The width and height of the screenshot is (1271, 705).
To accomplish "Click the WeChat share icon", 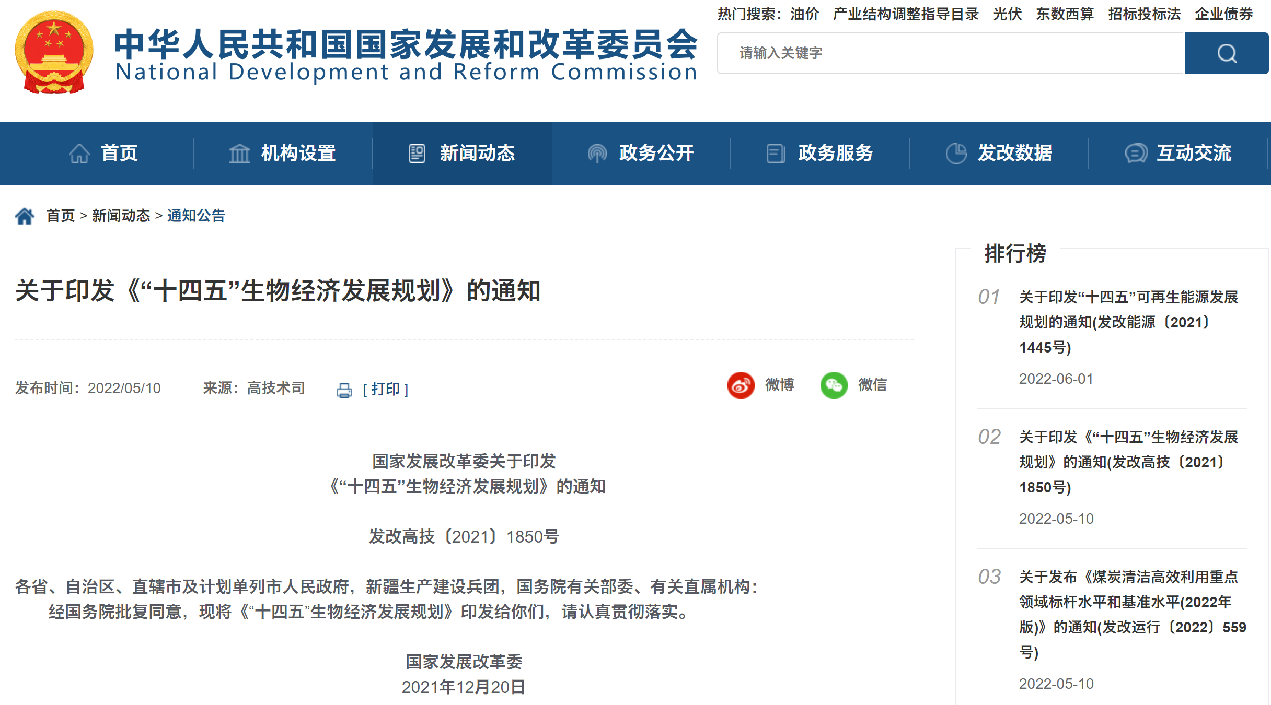I will [x=834, y=385].
